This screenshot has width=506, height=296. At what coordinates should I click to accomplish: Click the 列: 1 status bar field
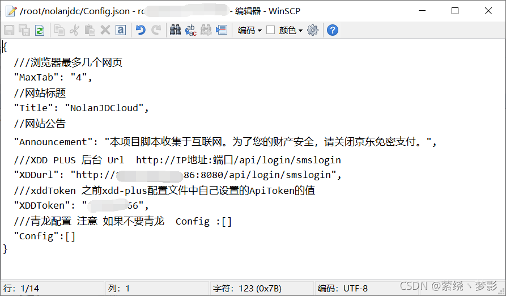click(x=157, y=288)
